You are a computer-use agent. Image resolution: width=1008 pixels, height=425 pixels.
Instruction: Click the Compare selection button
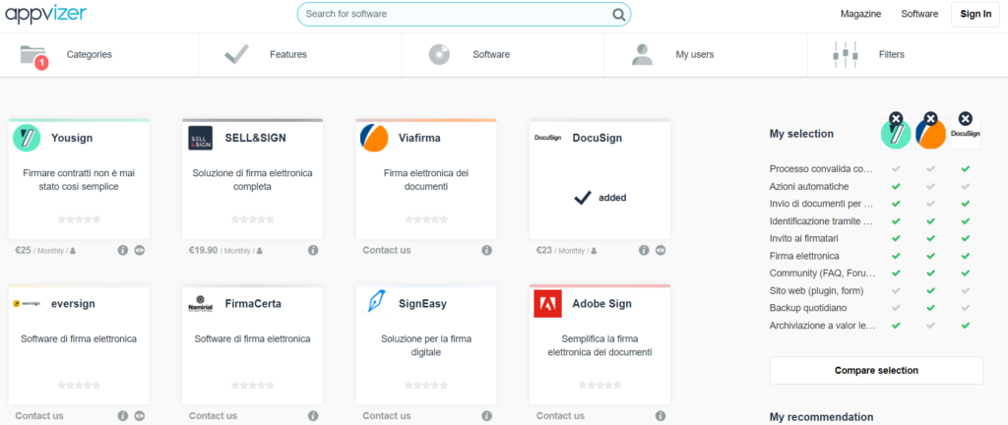point(876,371)
